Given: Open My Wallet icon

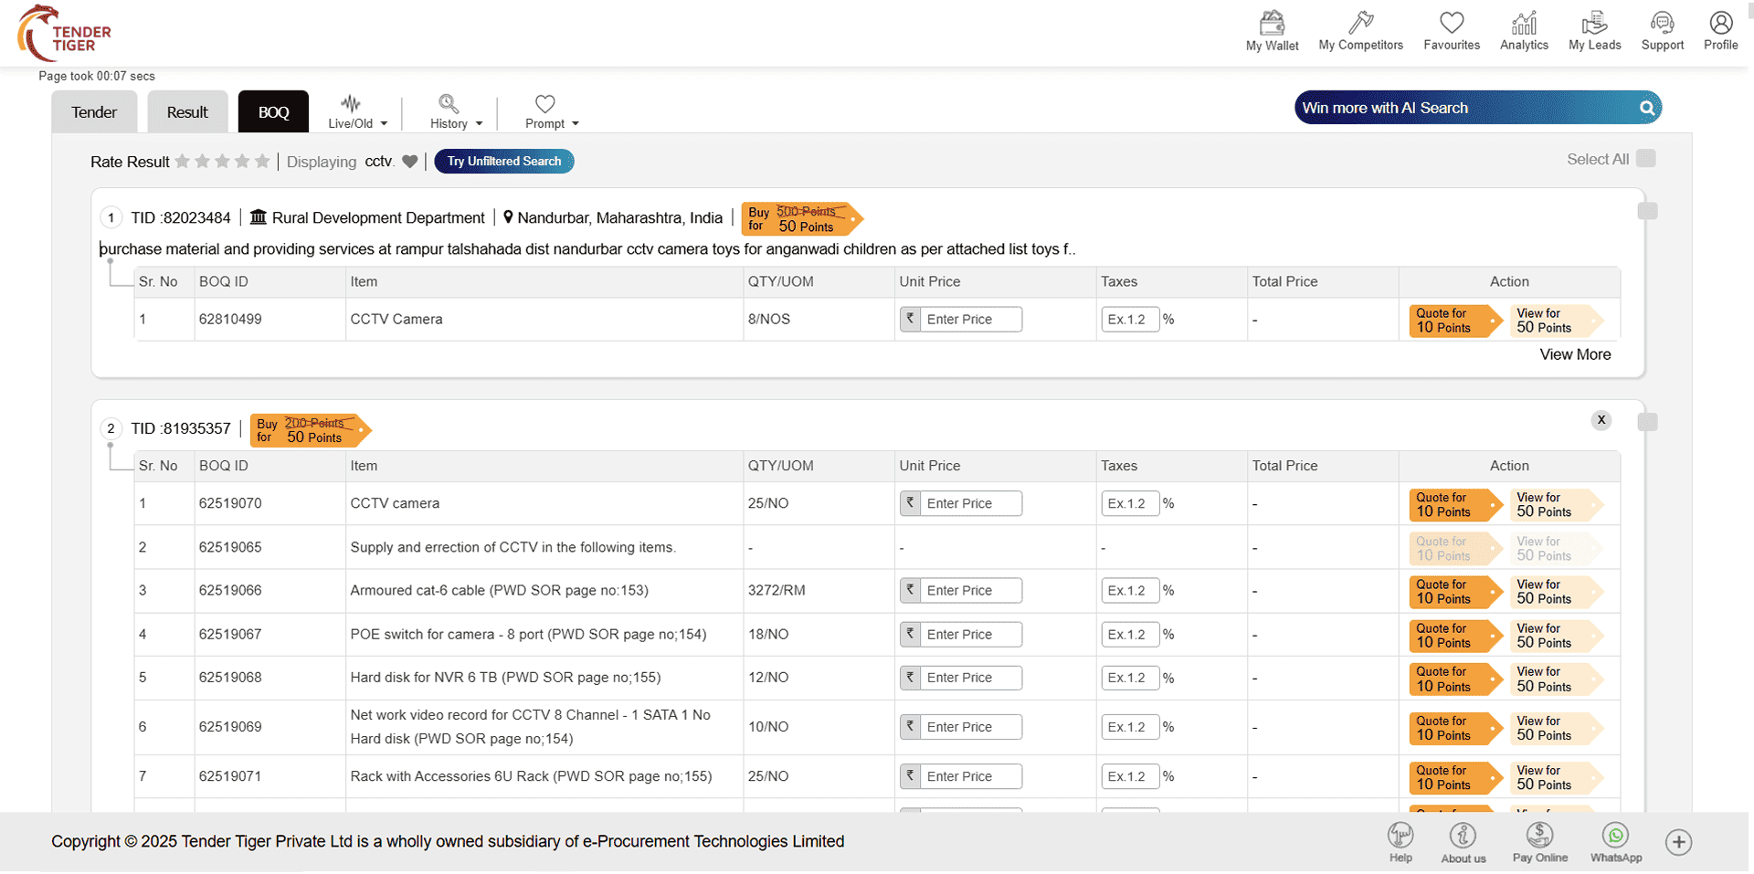Looking at the screenshot, I should coord(1272,24).
